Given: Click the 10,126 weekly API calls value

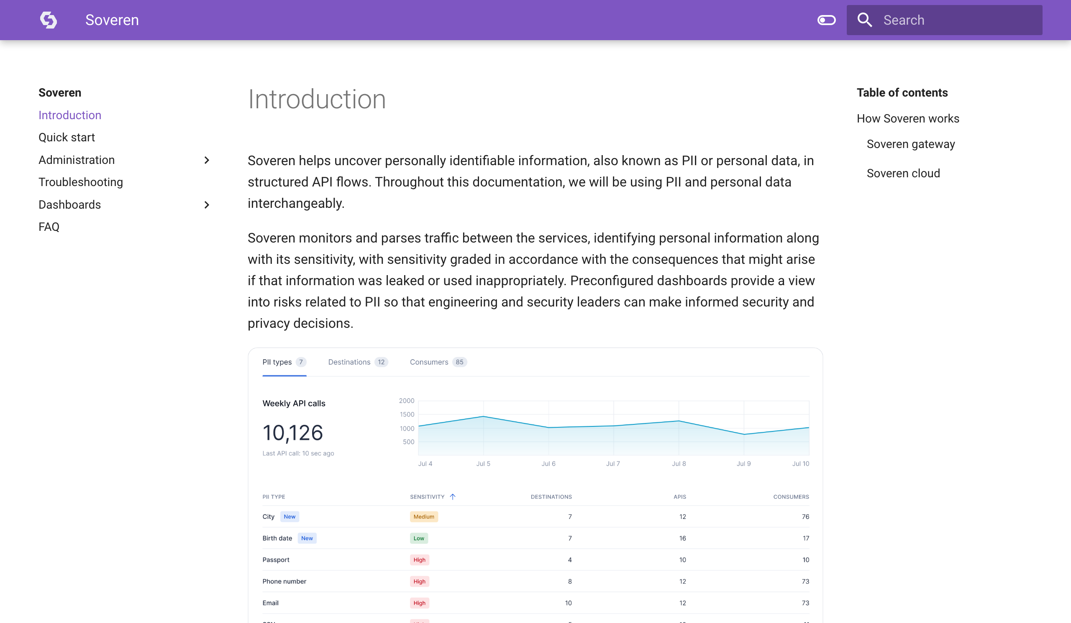Looking at the screenshot, I should (293, 433).
